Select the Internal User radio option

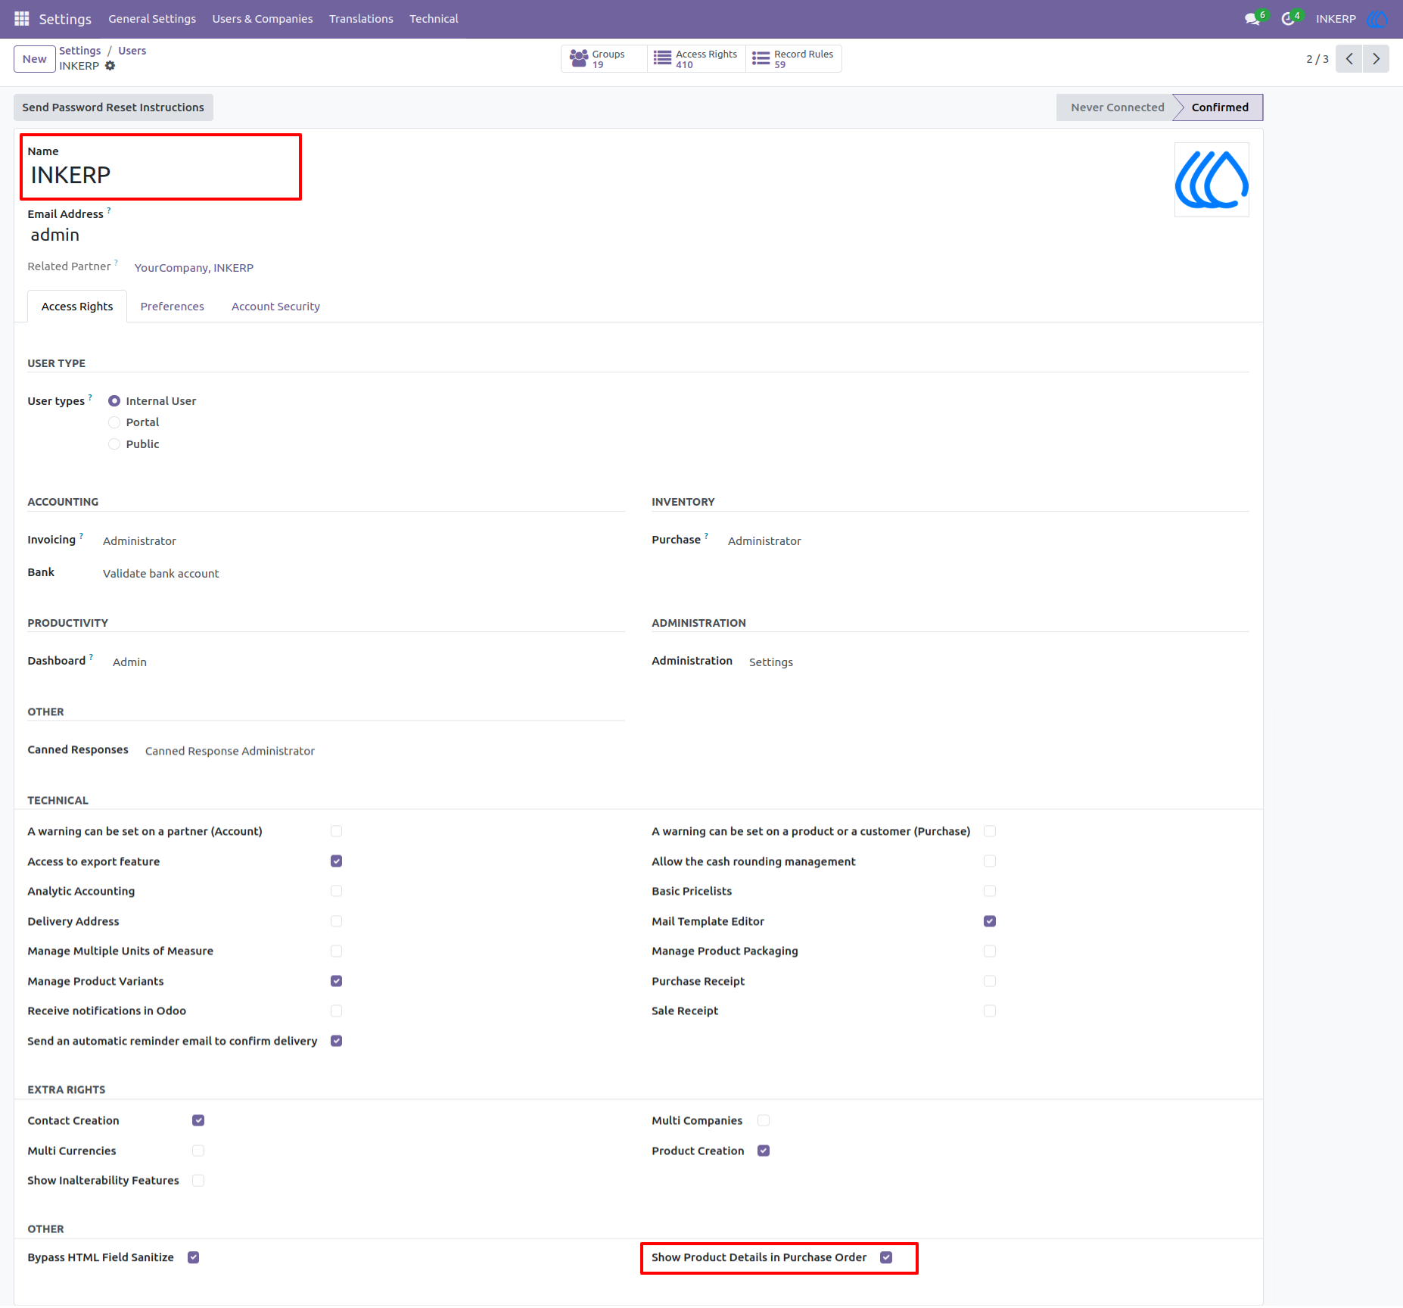click(x=114, y=401)
